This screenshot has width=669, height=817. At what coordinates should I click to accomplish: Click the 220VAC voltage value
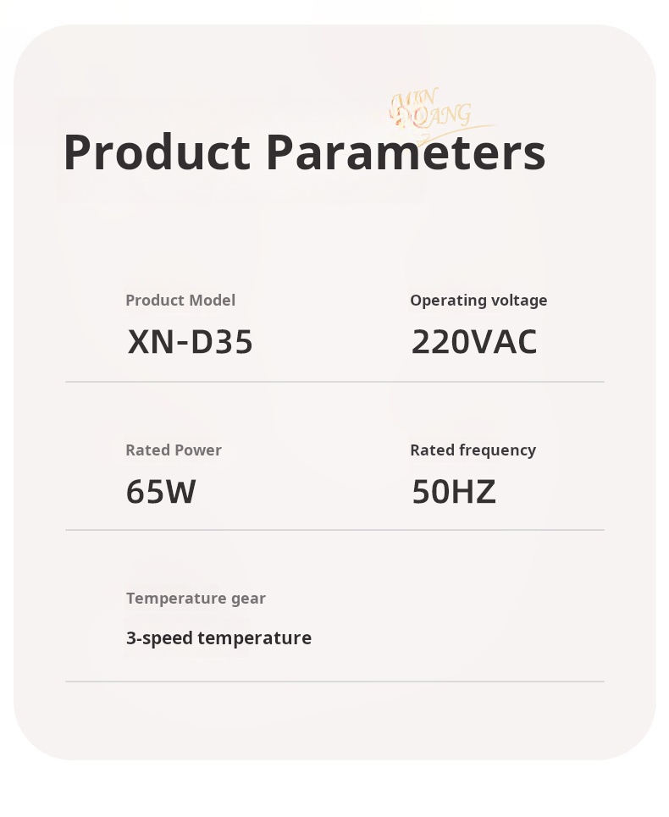click(x=473, y=342)
